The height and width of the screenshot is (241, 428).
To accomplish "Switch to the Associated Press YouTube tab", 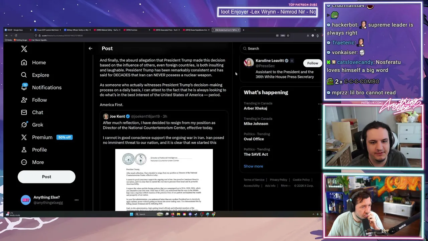I will pos(167,30).
